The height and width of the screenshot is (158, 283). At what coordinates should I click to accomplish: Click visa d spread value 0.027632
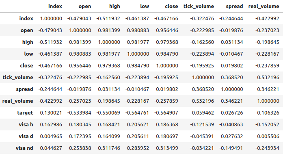232,136
